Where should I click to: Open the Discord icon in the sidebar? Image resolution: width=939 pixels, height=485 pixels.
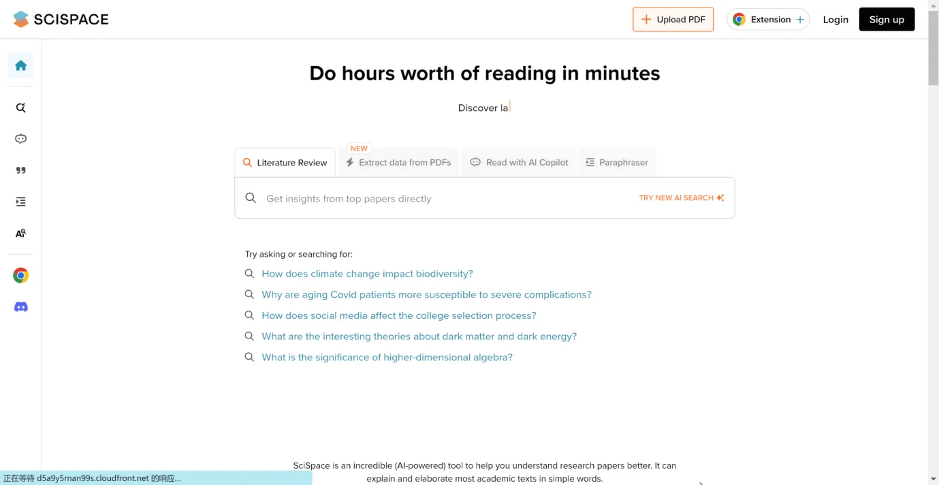pos(20,307)
